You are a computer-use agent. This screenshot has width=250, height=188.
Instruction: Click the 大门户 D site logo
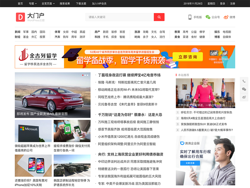(x=21, y=17)
